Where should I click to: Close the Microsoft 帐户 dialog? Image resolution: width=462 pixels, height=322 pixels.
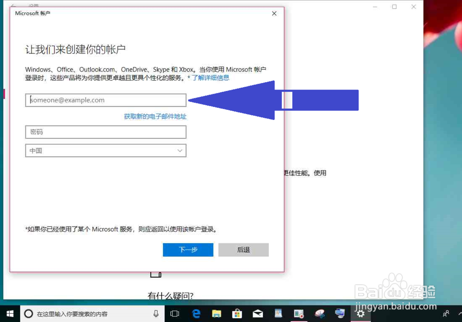click(274, 13)
